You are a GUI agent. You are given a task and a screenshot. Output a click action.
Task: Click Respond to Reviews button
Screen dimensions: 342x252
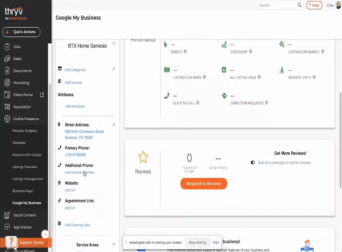pyautogui.click(x=204, y=184)
